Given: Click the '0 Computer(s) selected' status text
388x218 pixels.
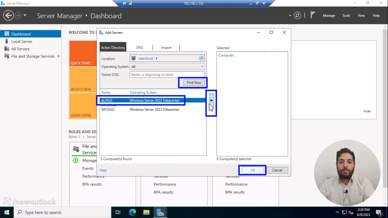Looking at the screenshot, I should point(234,159).
